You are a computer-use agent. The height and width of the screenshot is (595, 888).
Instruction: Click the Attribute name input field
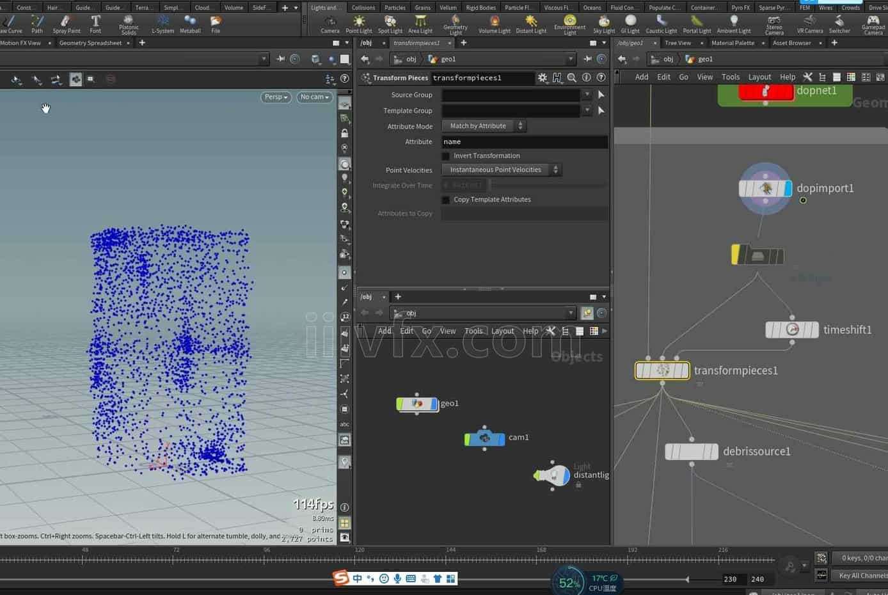524,142
